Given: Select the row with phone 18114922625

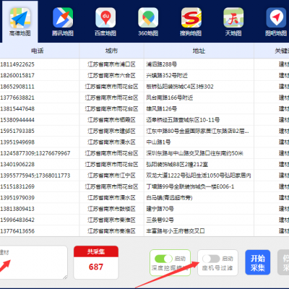Looking at the screenshot, I should point(144,64).
